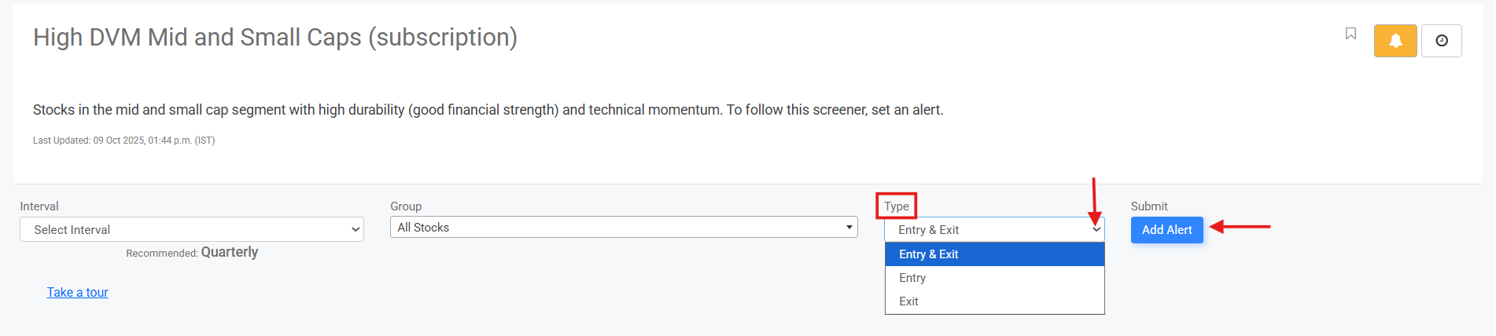
Task: Click the High DVM Mid and Small Caps title
Action: coord(275,38)
